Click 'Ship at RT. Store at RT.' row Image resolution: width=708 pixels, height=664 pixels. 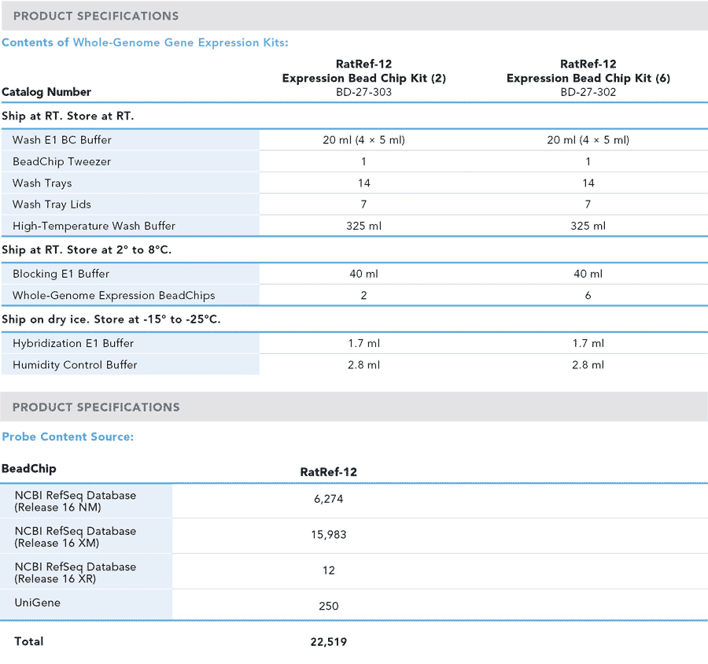point(68,116)
